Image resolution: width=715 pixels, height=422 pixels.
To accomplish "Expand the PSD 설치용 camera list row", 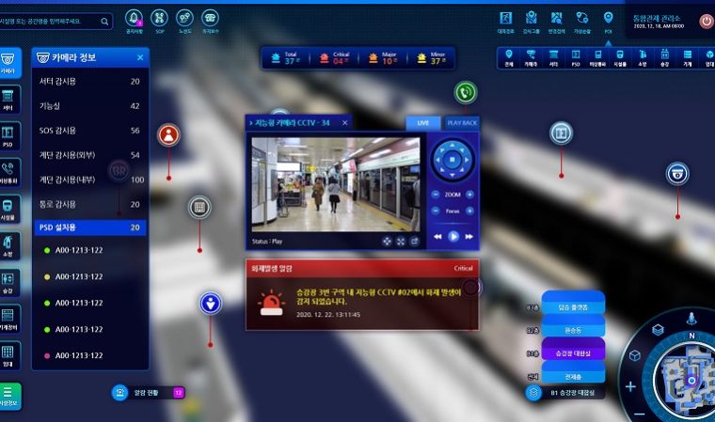I will 89,227.
